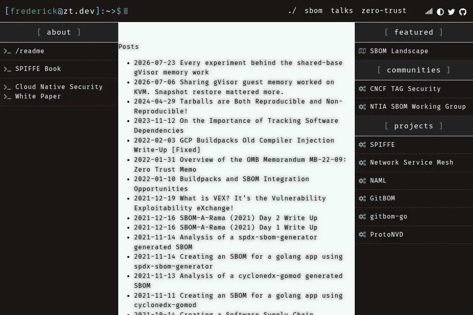The image size is (473, 315).
Task: Toggle the dark/light contrast theme icon
Action: tap(440, 12)
